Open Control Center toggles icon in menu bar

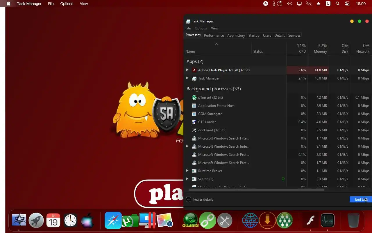pos(347,3)
